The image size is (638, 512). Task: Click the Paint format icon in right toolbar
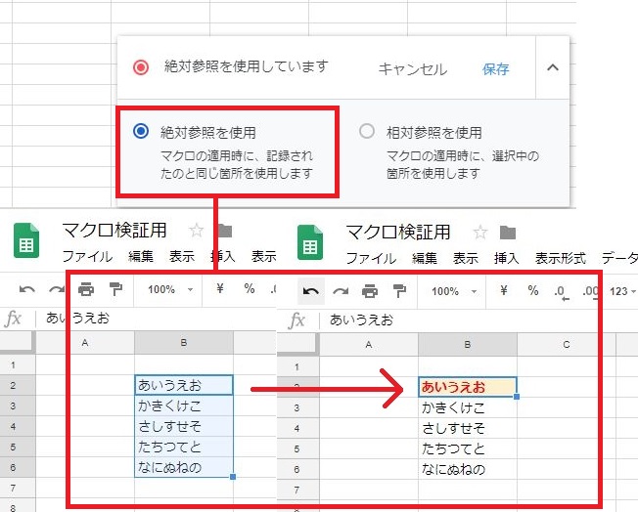(x=399, y=291)
